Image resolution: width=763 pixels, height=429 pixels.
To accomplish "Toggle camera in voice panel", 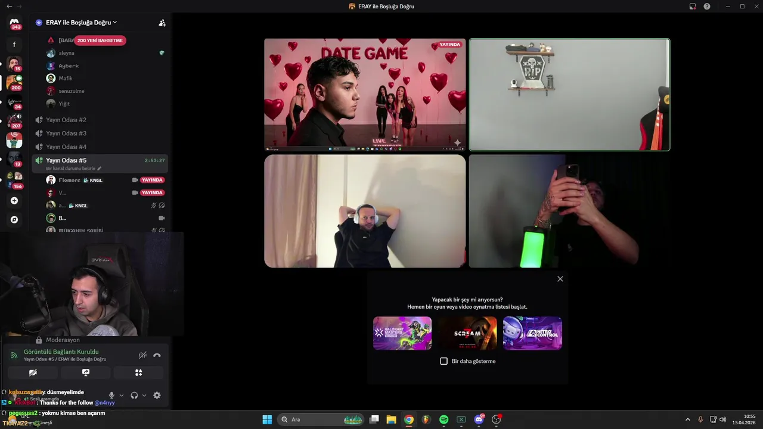I will point(33,372).
